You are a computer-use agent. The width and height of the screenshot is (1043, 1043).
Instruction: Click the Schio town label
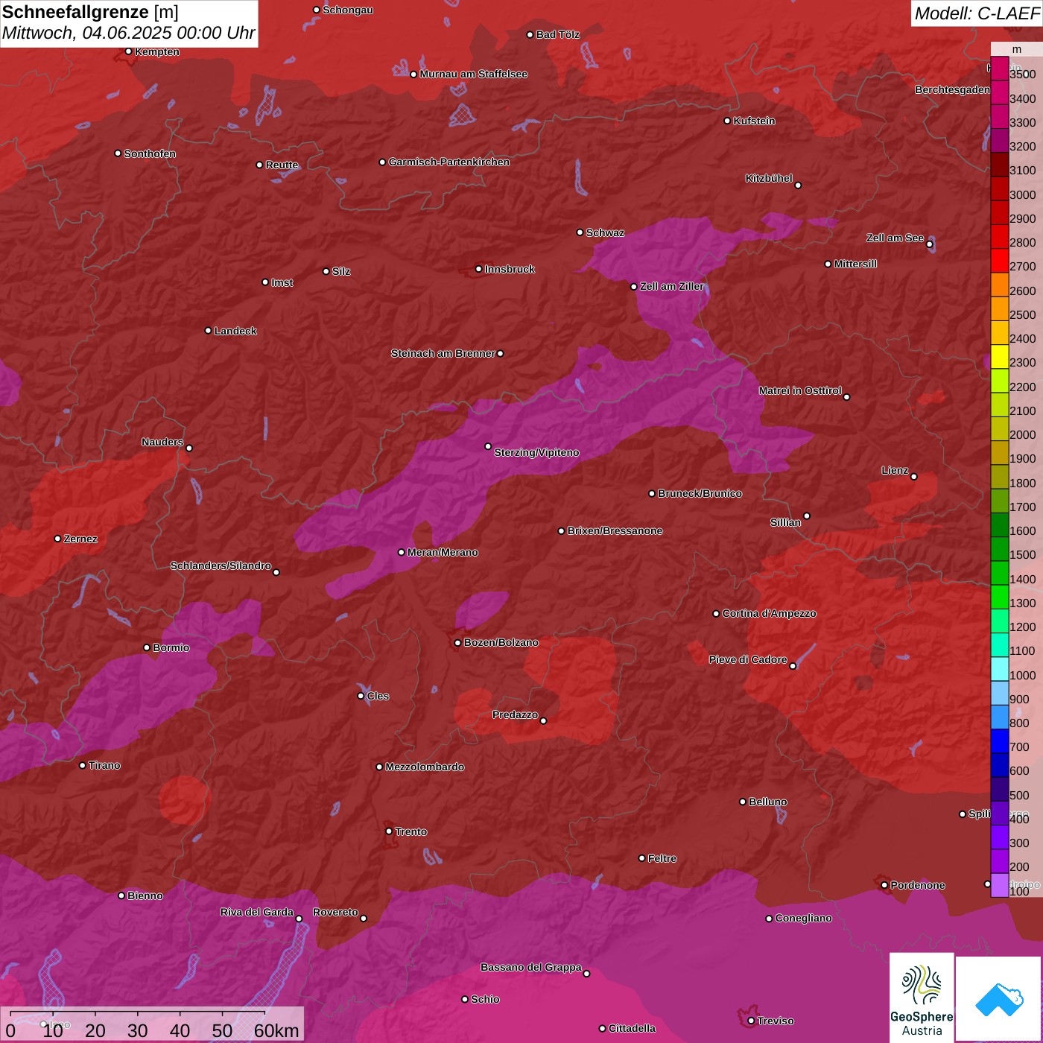pos(485,999)
